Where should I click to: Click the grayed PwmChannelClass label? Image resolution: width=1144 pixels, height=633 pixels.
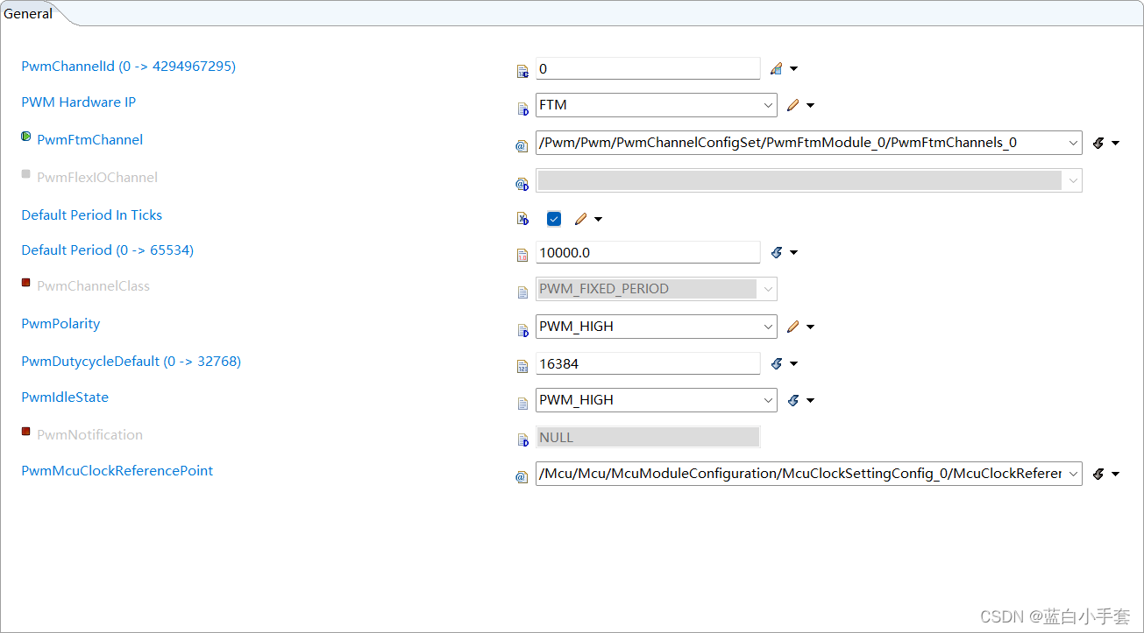pos(93,285)
